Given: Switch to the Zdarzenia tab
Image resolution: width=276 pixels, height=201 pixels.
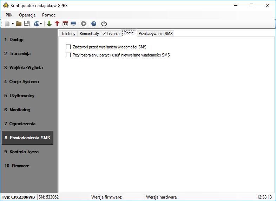Looking at the screenshot, I should [x=111, y=34].
